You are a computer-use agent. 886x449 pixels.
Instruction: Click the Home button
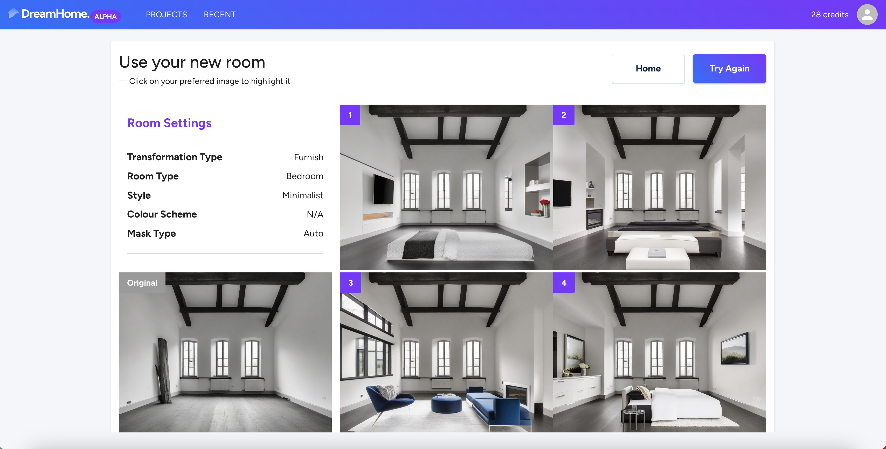(x=648, y=68)
